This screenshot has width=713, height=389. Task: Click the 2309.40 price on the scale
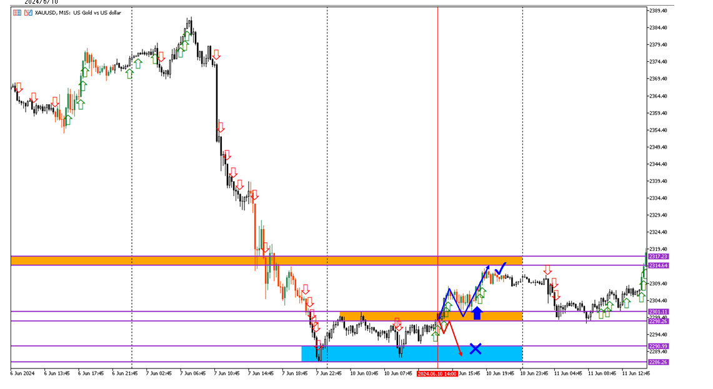tap(658, 283)
